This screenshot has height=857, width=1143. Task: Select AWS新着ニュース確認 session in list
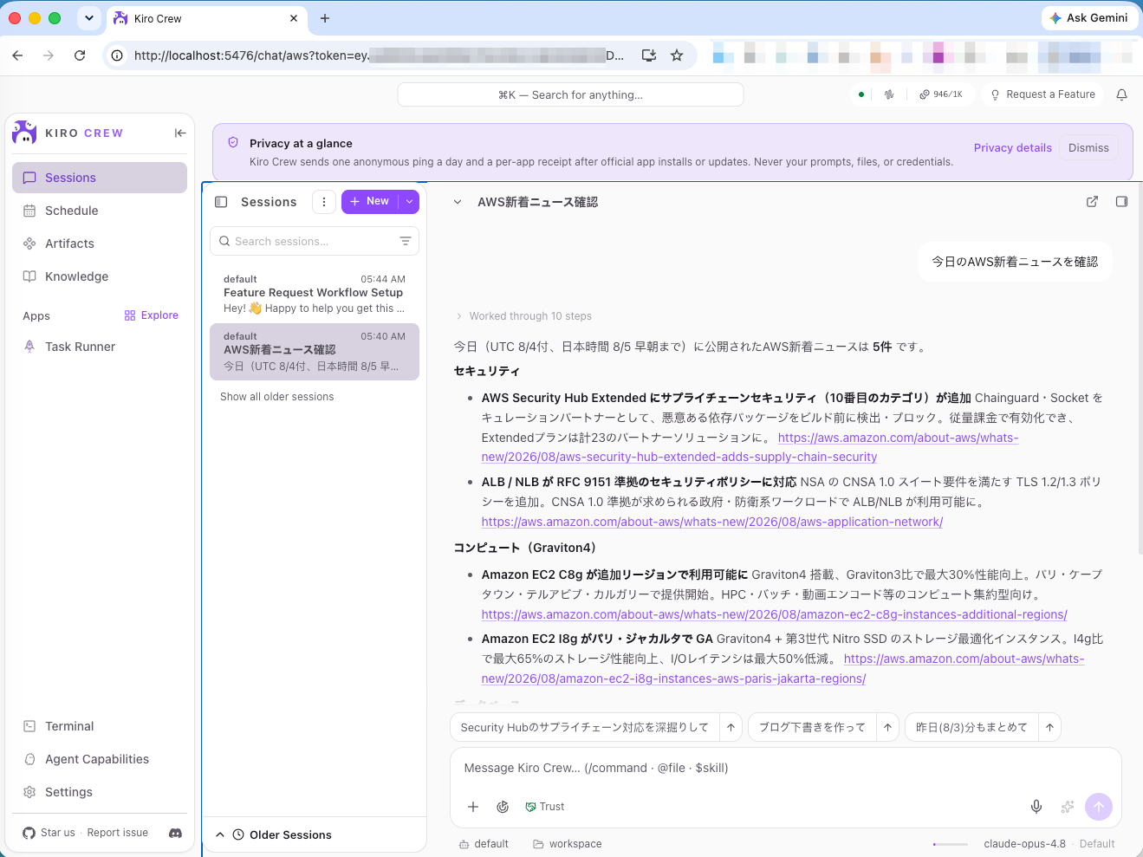[x=315, y=352]
